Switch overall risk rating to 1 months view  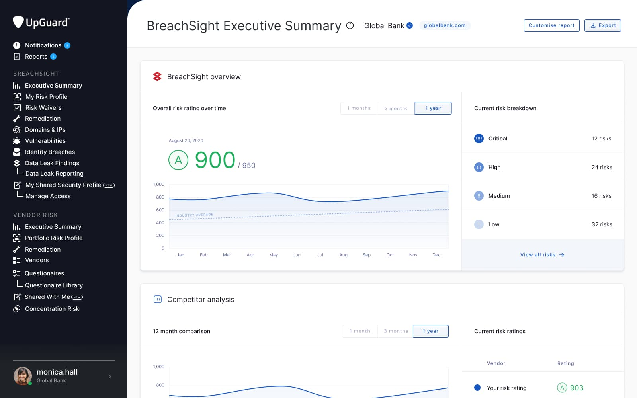(x=359, y=108)
